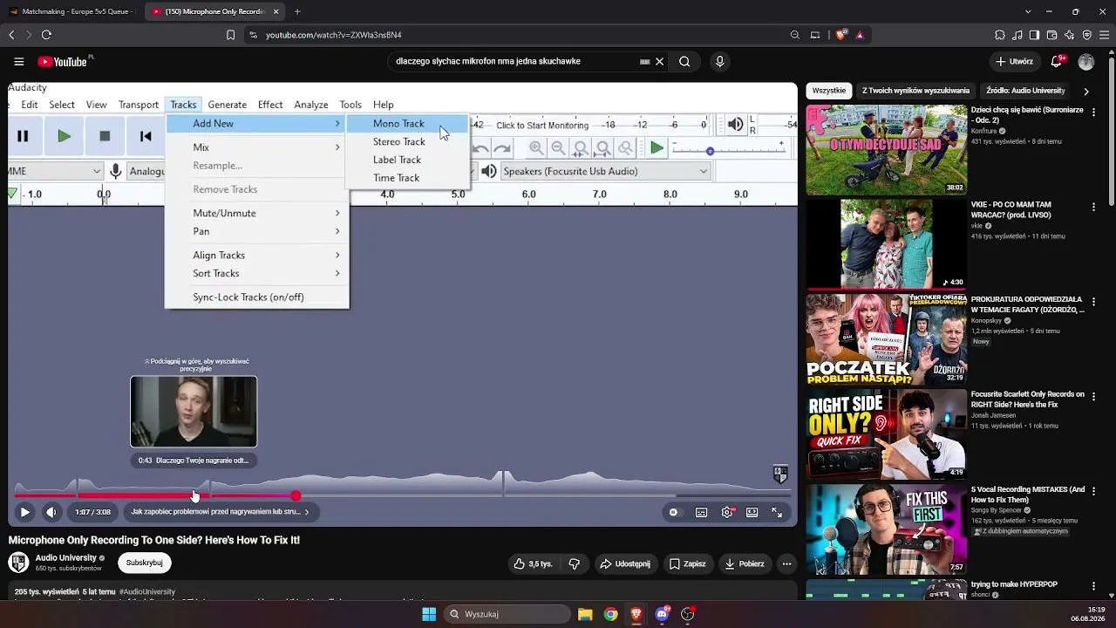Expand the Pan submenu
This screenshot has height=628, width=1116.
[x=257, y=231]
